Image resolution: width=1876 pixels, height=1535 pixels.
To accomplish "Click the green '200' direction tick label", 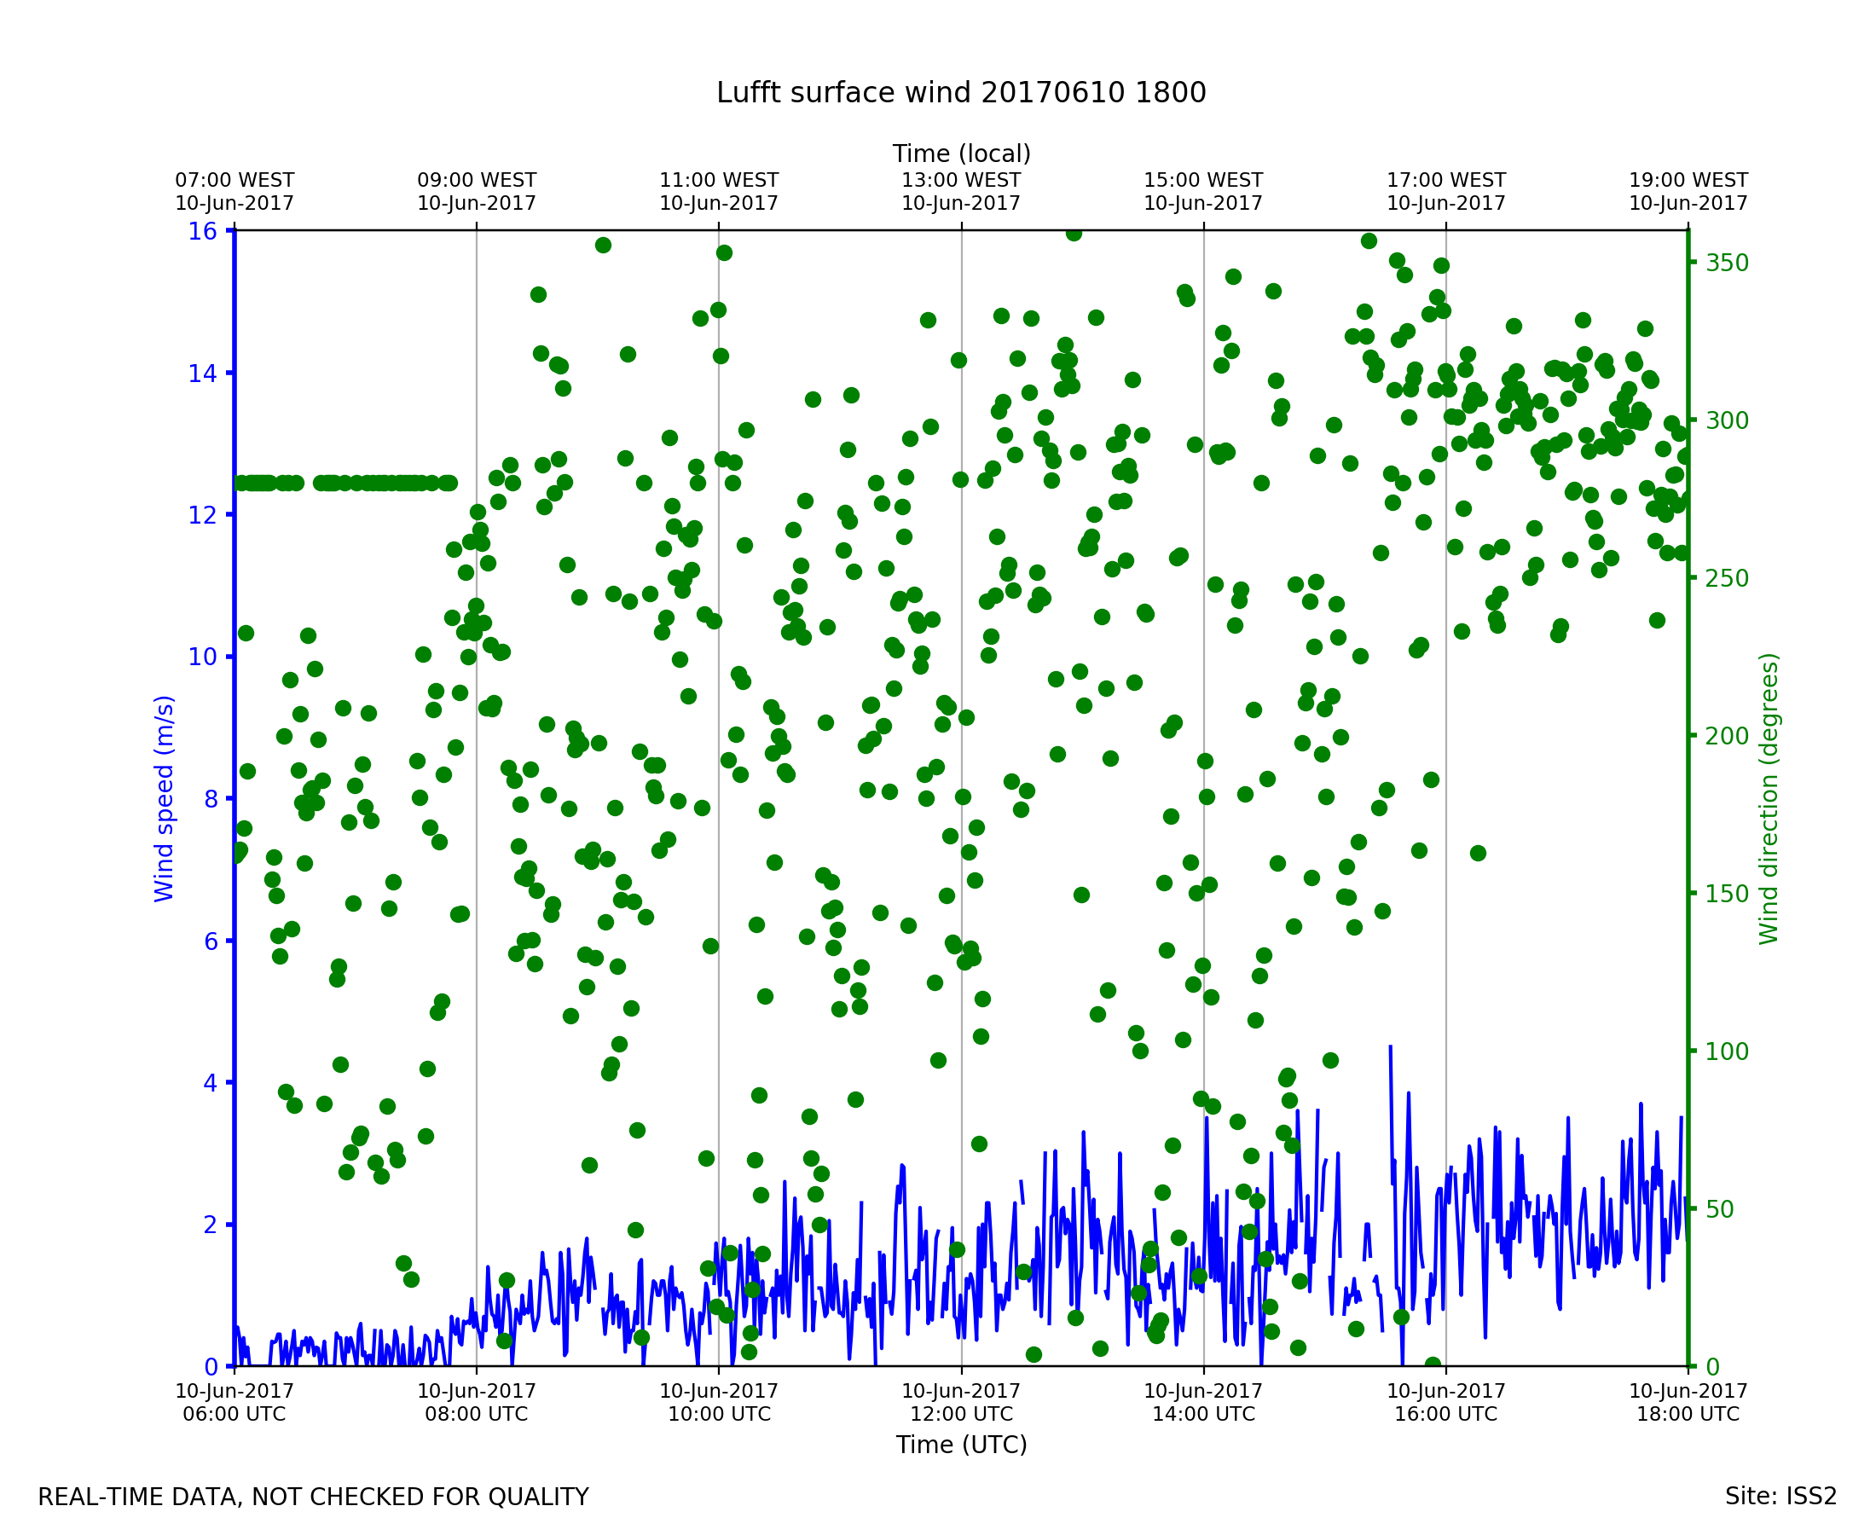I will tap(1727, 737).
